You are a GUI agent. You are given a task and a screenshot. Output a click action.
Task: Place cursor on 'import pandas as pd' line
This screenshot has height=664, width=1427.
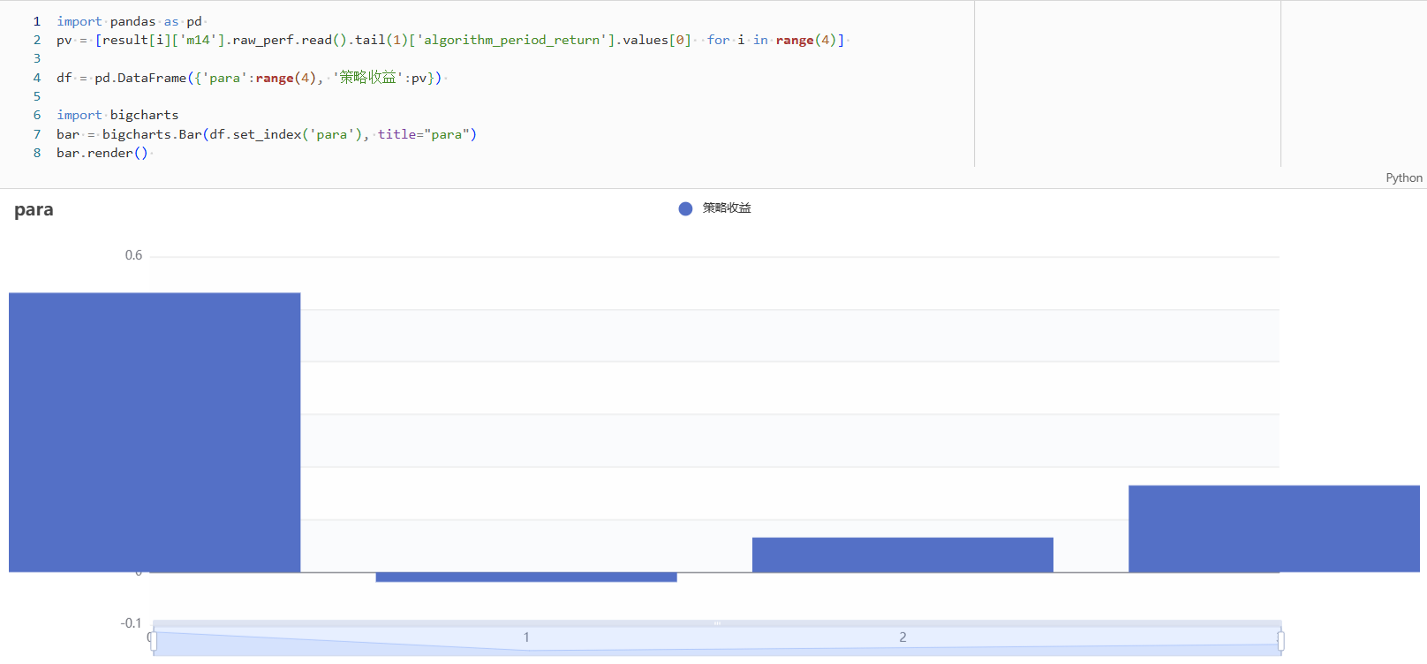coord(129,21)
